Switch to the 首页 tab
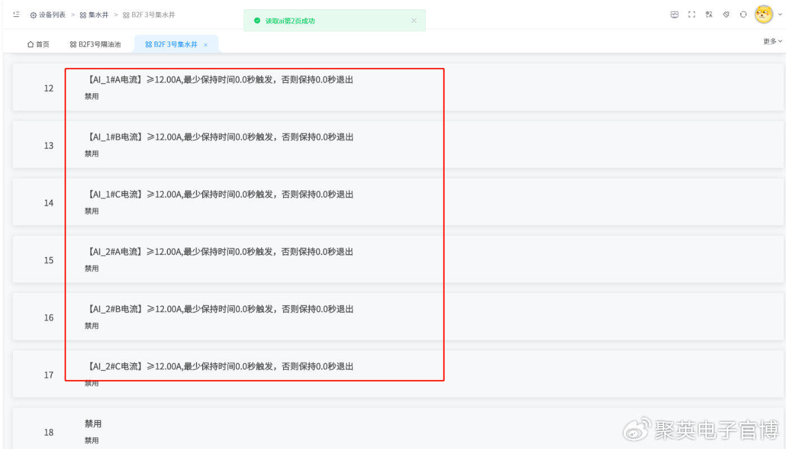The width and height of the screenshot is (786, 449). [38, 44]
